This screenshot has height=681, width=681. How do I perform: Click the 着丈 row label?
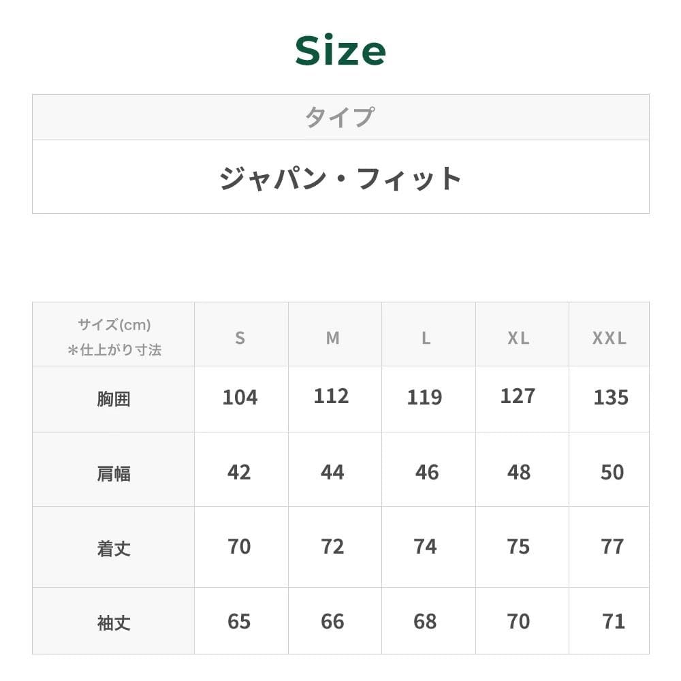tap(114, 548)
